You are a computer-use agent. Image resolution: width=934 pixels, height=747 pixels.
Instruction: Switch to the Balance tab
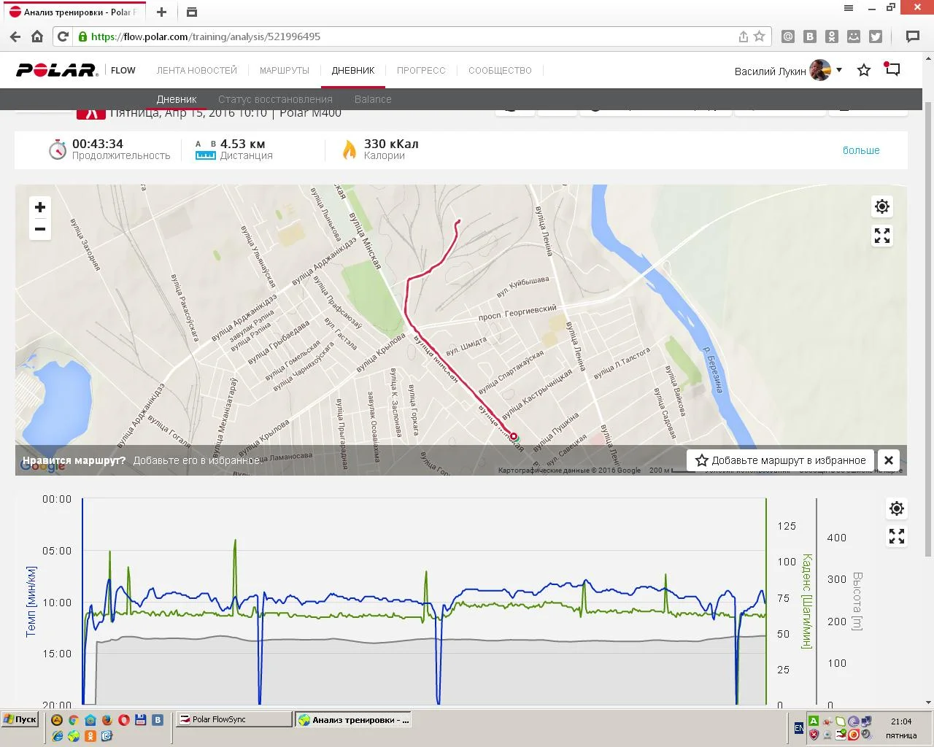coord(373,99)
